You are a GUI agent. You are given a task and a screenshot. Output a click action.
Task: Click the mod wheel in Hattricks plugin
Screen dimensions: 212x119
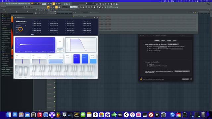26,71
